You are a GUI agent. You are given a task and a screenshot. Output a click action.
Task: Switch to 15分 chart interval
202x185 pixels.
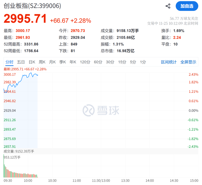(122, 62)
